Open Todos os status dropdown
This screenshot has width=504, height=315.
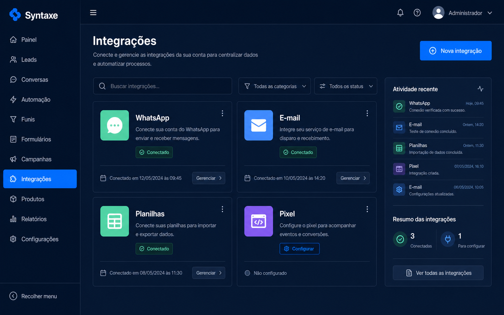point(346,86)
